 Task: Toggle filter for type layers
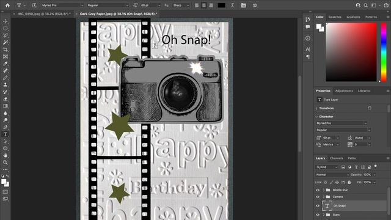pos(356,167)
